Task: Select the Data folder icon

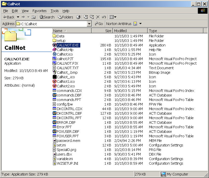Action: coord(54,36)
